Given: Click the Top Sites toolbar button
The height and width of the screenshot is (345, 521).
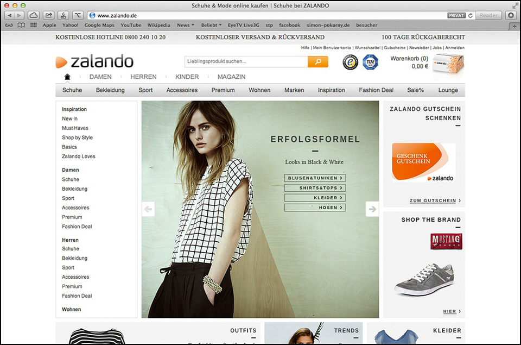Looking at the screenshot, I should point(34,25).
